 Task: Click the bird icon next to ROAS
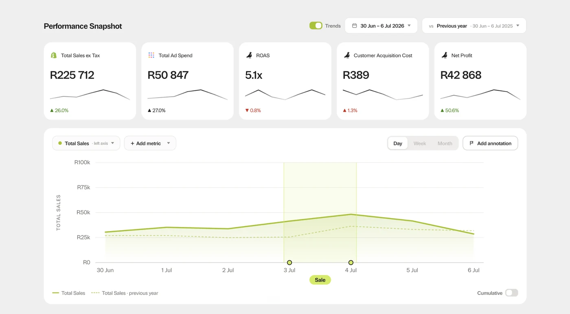coord(249,55)
